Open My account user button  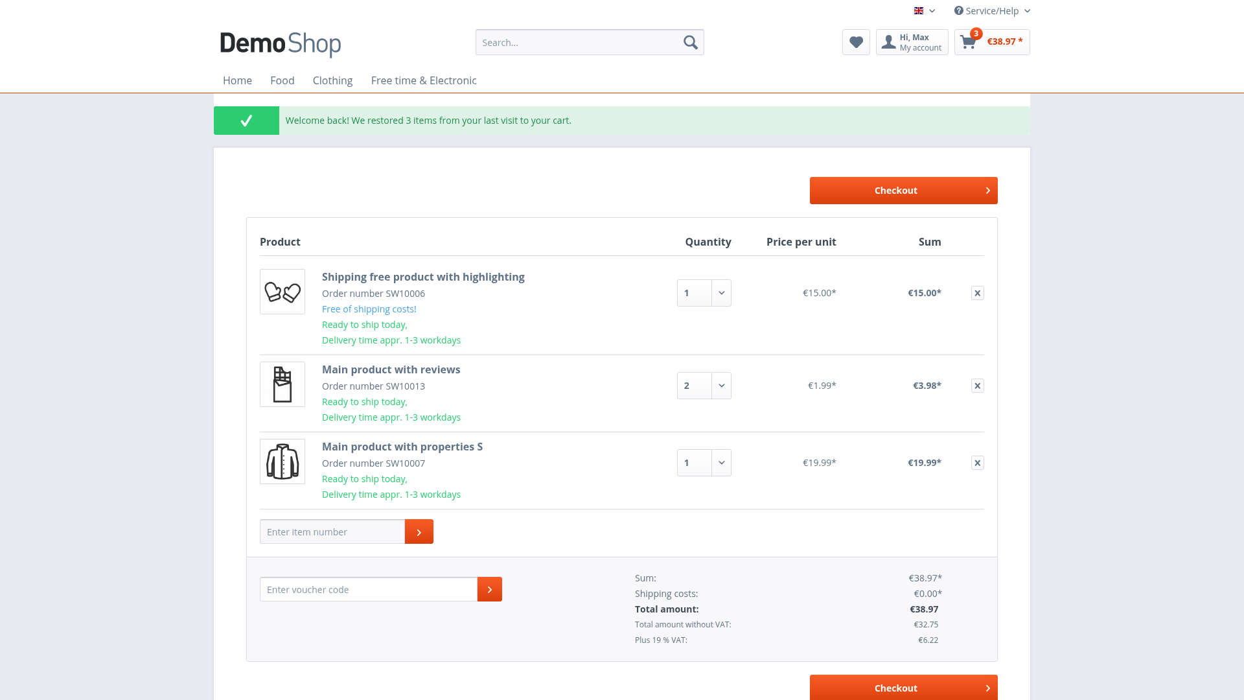(x=912, y=42)
